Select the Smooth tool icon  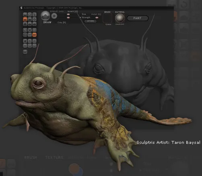coord(35,24)
